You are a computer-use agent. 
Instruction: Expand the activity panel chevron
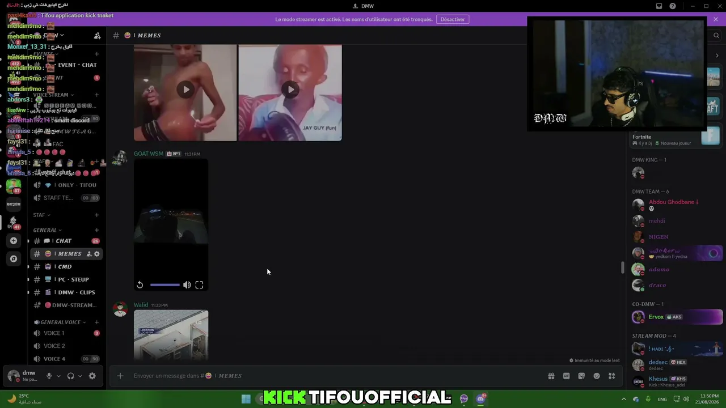(x=717, y=56)
